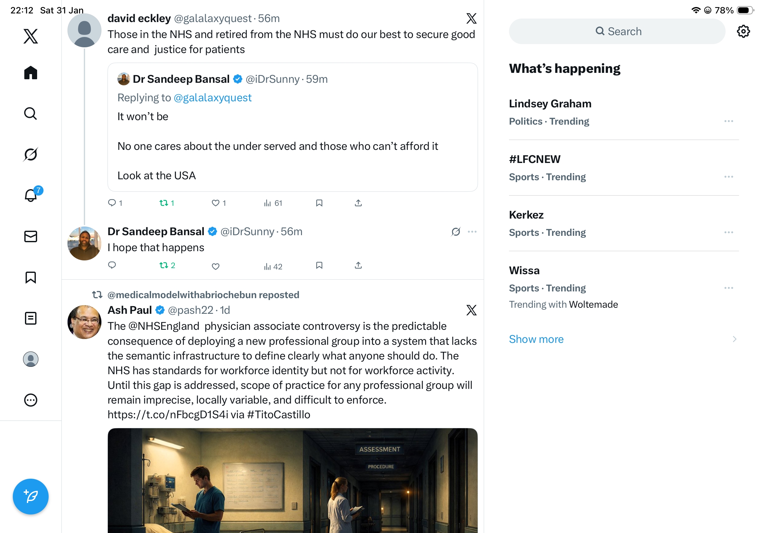The image size is (764, 533).
Task: Like david eckley's NHS post
Action: click(x=216, y=203)
